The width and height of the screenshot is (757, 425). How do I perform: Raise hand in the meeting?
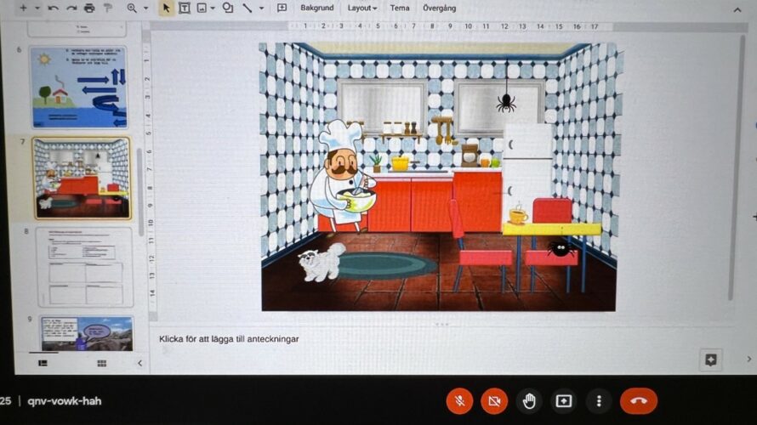tap(529, 400)
